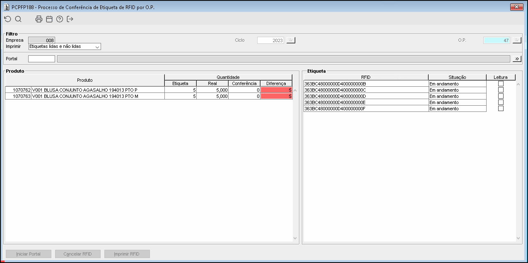Click the Imprimir RFID button
Image resolution: width=528 pixels, height=263 pixels.
click(127, 254)
